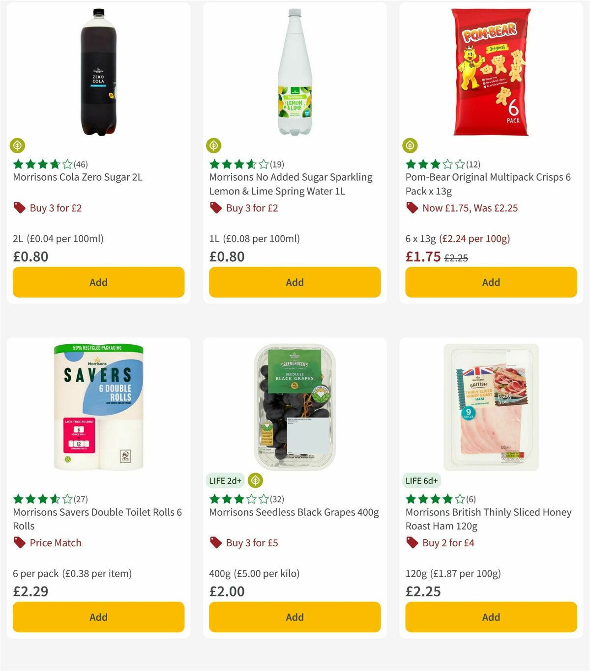Viewport: 590px width, 671px height.
Task: Toggle the LIFE 2d+ badge on Black Grapes
Action: [226, 480]
